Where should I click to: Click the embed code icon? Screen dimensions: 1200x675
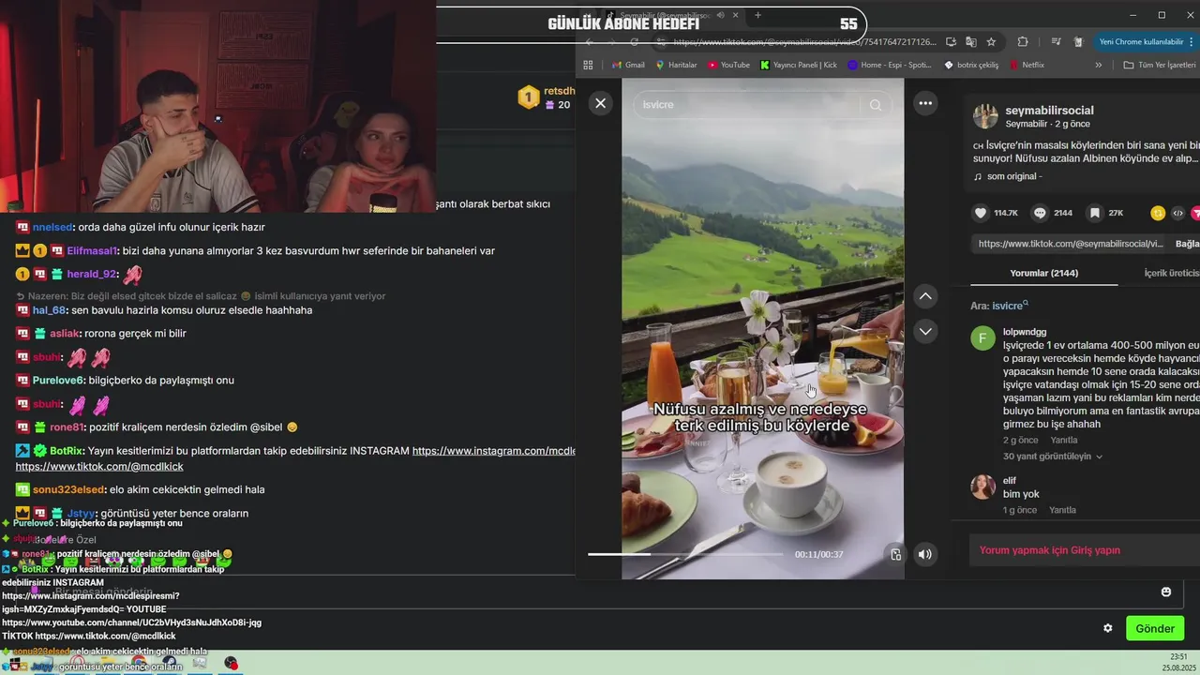(1178, 213)
